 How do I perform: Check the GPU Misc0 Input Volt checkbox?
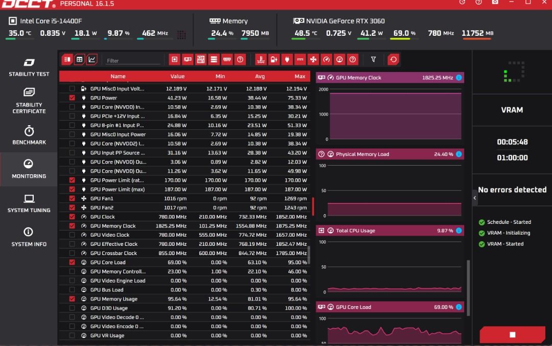pos(72,88)
